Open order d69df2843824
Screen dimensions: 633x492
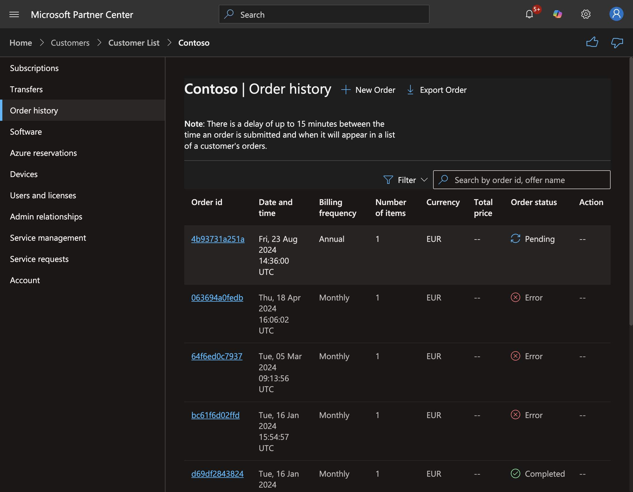pos(218,474)
